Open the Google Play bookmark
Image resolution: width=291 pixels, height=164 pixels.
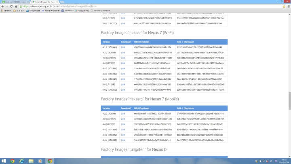point(82,11)
